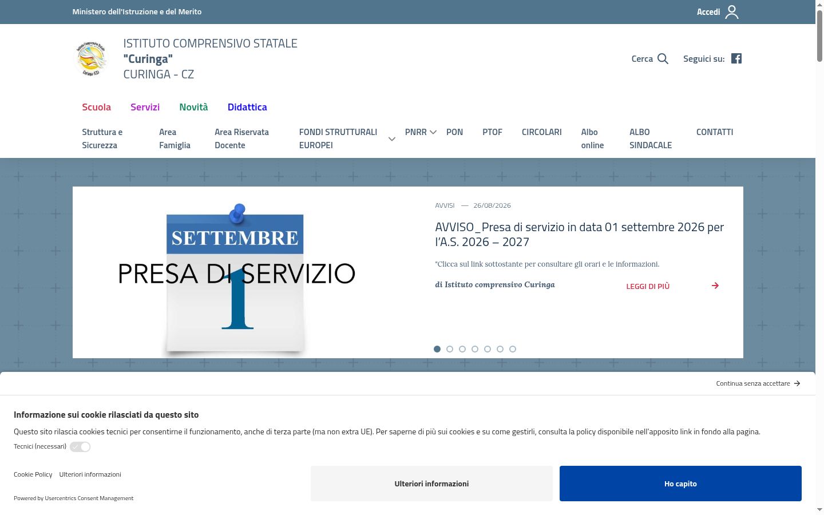This screenshot has width=824, height=515.
Task: Open the Scuola main menu
Action: coord(96,107)
